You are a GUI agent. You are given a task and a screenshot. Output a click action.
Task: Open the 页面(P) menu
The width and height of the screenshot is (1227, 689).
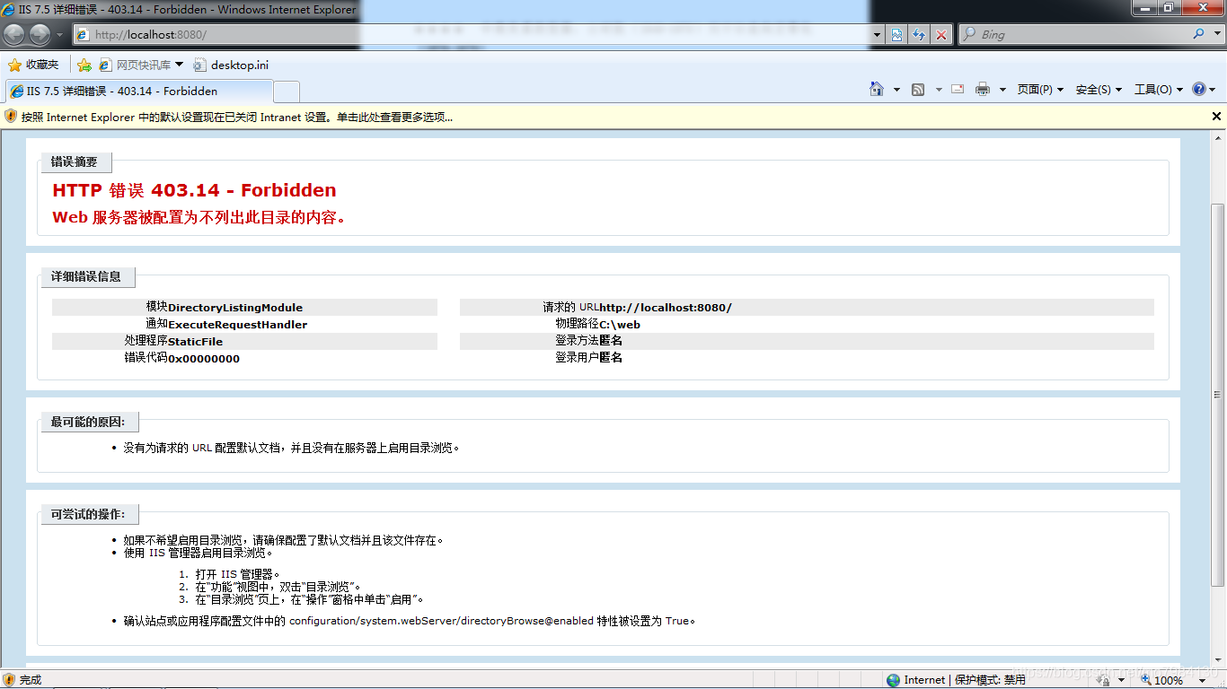pyautogui.click(x=1040, y=90)
